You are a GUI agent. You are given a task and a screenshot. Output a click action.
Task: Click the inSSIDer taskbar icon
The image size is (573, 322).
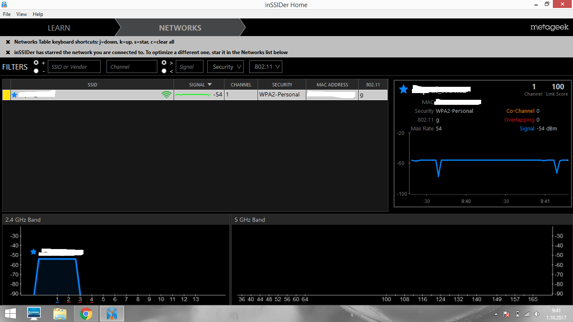coord(112,314)
